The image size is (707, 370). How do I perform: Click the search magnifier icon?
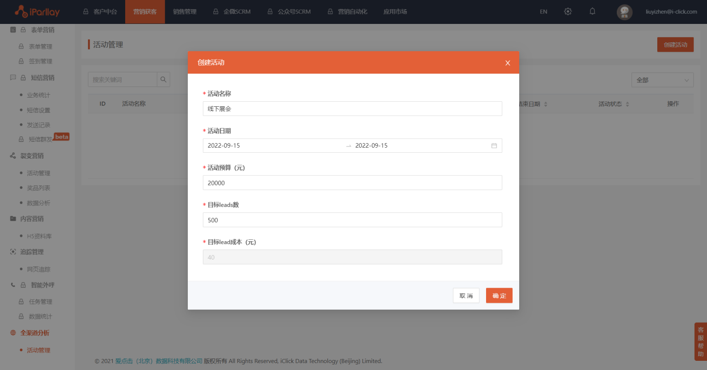[163, 80]
